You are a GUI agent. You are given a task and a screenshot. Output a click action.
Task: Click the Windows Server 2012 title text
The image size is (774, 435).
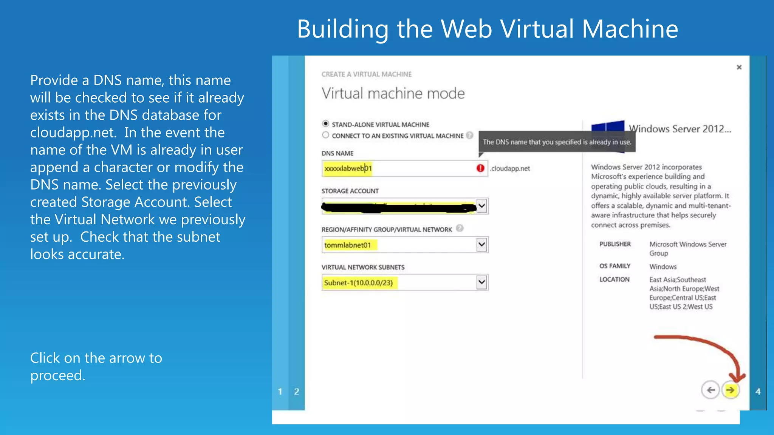point(680,129)
